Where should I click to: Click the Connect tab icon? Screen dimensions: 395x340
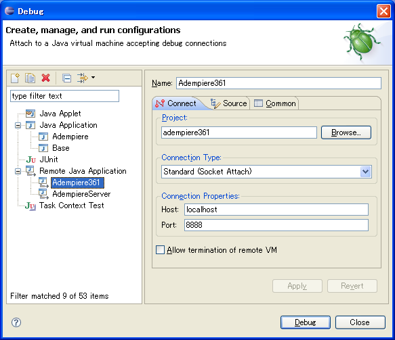click(x=160, y=103)
